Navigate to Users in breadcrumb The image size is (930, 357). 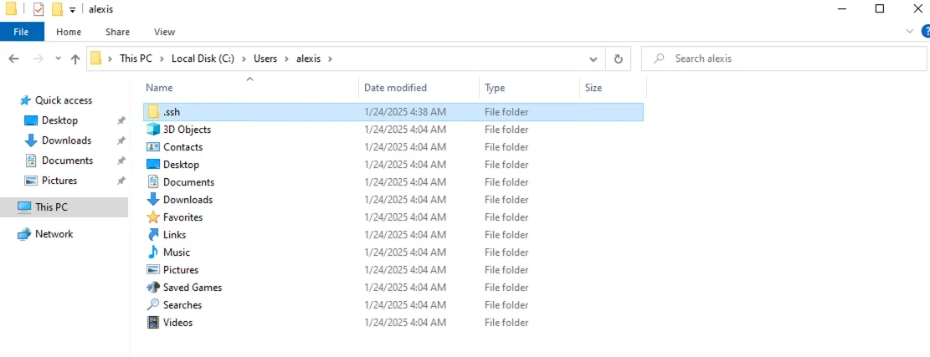pos(265,59)
